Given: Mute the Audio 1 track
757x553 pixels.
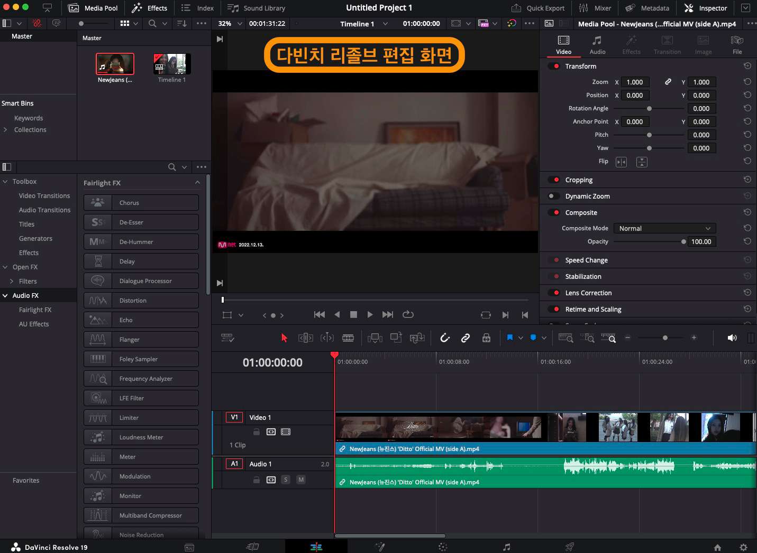Looking at the screenshot, I should [301, 480].
